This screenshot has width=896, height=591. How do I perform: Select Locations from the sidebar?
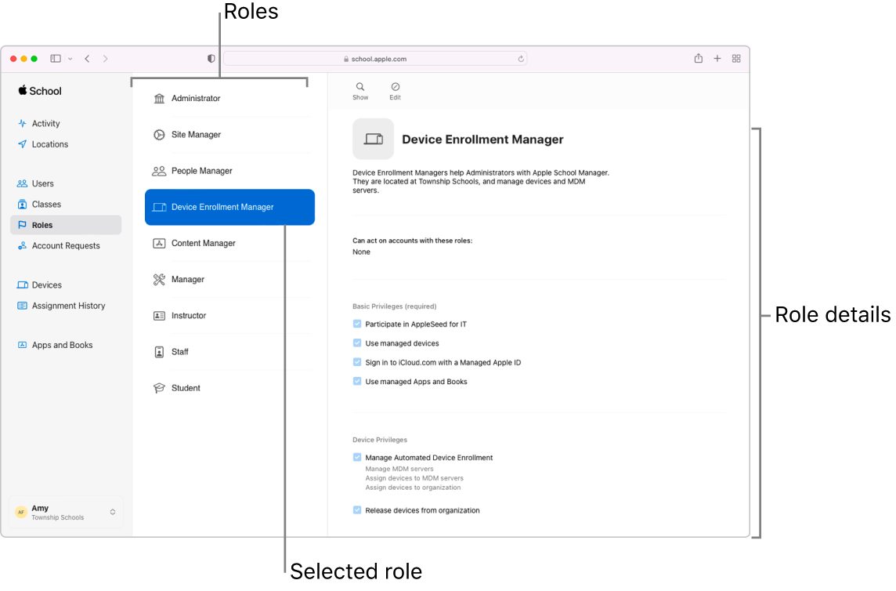tap(49, 143)
